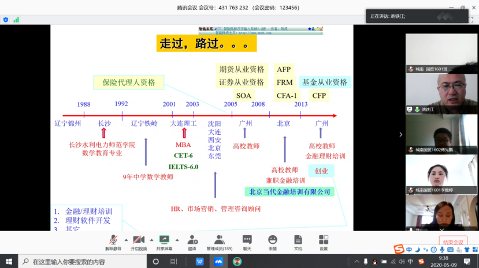Screen dimensions: 479x268
Task: Open the 文档 documents icon
Action: pos(298,240)
